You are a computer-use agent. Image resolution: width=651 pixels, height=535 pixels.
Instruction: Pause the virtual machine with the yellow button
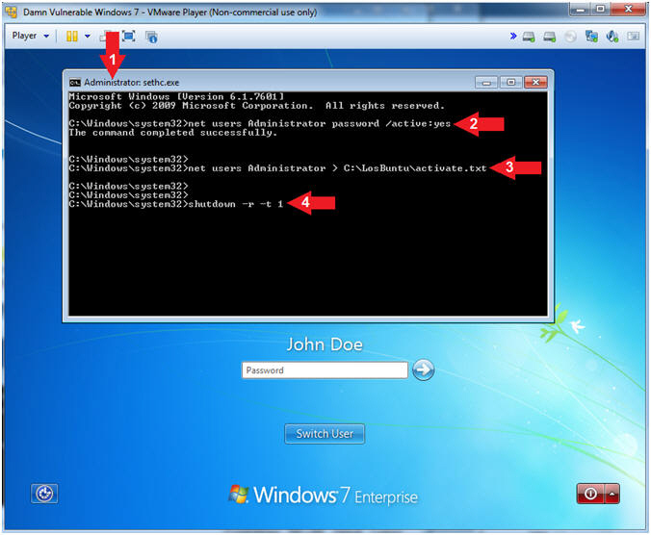click(x=72, y=36)
